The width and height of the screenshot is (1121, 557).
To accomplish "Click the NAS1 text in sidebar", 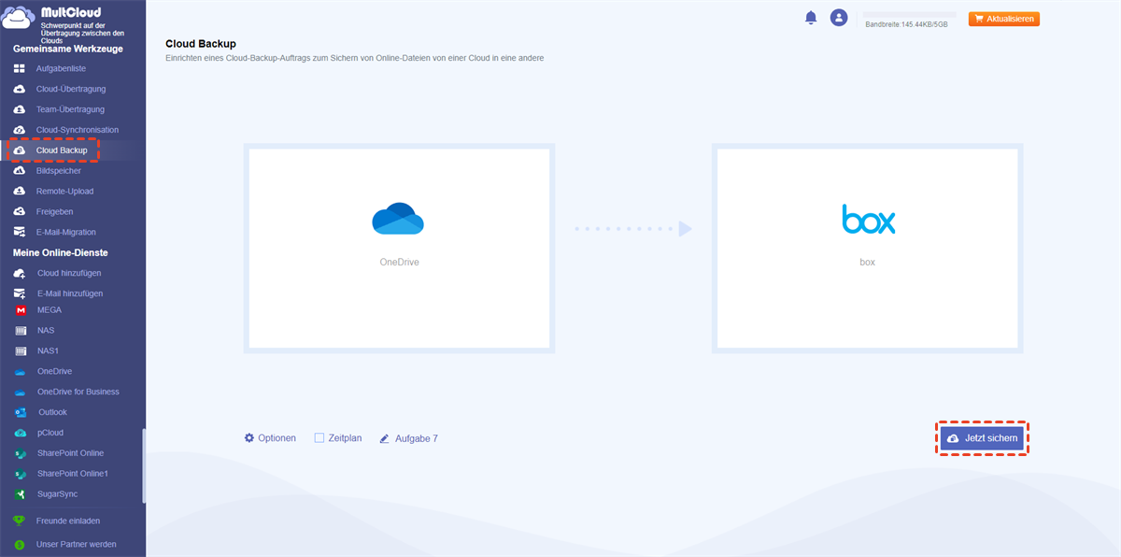I will (48, 351).
